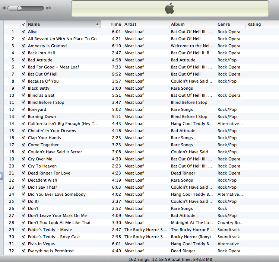Uncheck the Dead Ringer For Love checkbox
Image resolution: width=279 pixels, height=262 pixels.
(23, 173)
